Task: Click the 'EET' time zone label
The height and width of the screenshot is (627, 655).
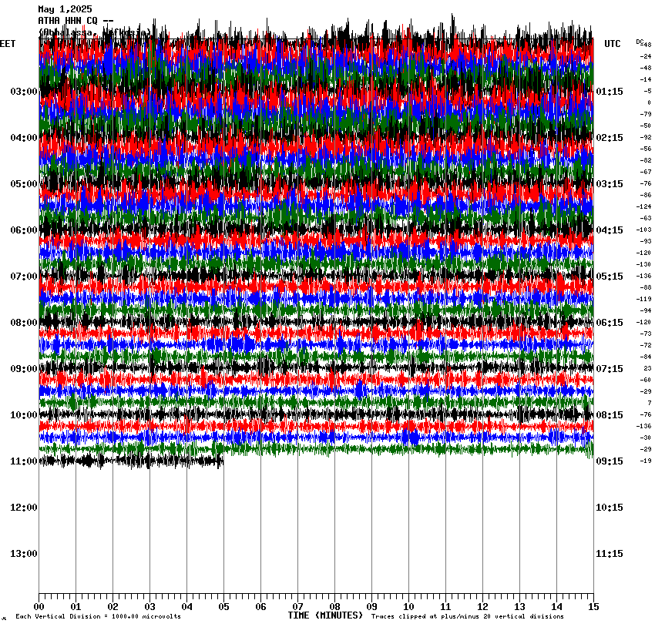Action: pyautogui.click(x=8, y=44)
